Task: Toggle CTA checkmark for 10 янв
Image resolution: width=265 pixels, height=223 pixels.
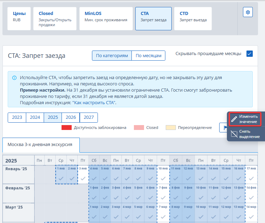Action: pos(163,178)
